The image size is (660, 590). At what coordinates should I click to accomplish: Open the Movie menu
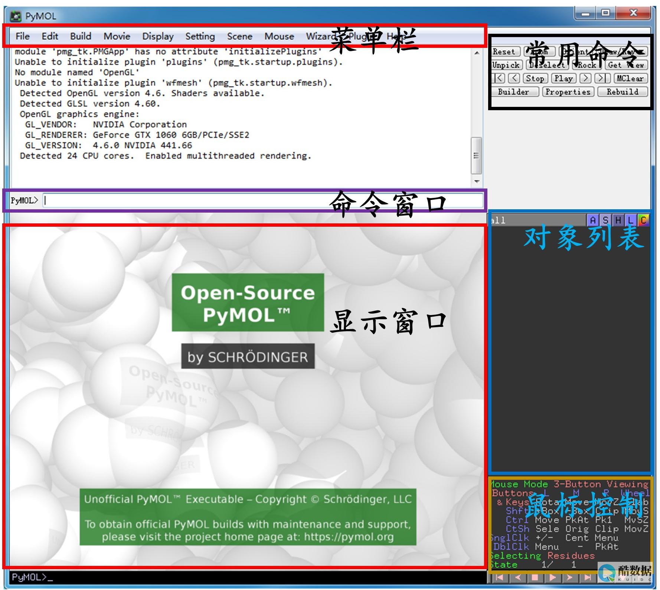point(117,36)
